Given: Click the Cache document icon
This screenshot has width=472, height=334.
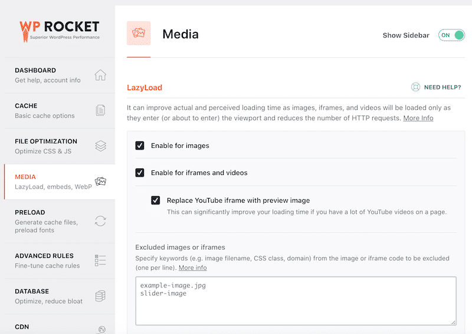Looking at the screenshot, I should coord(100,110).
